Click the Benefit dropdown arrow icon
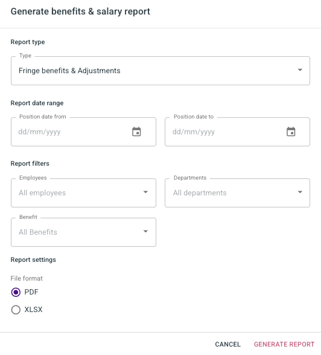The width and height of the screenshot is (321, 355). click(145, 232)
